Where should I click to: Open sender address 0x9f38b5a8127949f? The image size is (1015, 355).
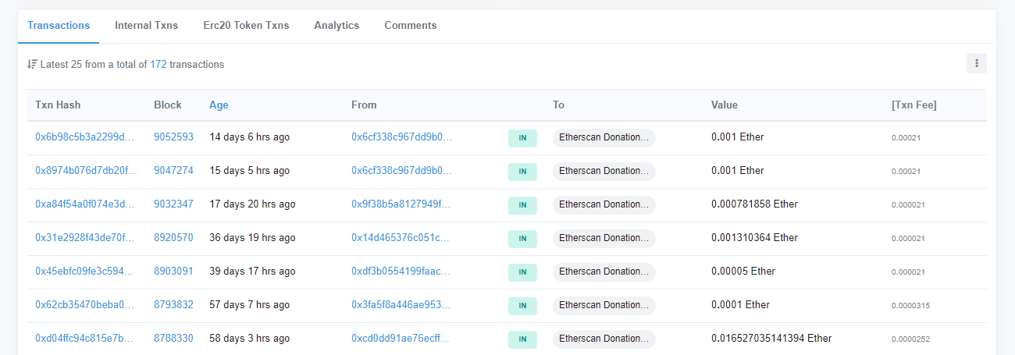[401, 204]
